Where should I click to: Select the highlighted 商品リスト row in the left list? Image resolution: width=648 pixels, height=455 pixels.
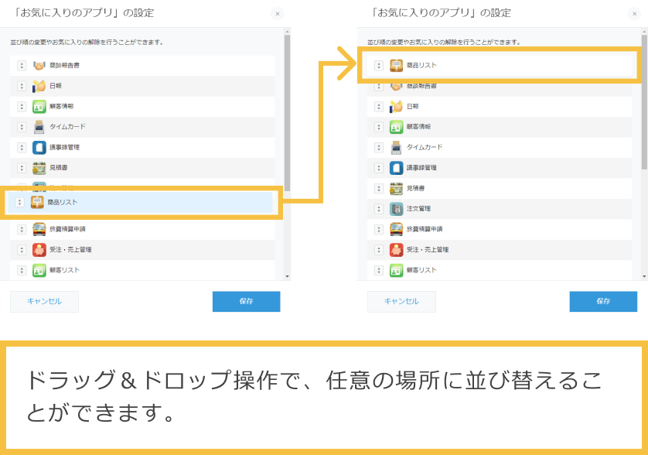pyautogui.click(x=139, y=200)
